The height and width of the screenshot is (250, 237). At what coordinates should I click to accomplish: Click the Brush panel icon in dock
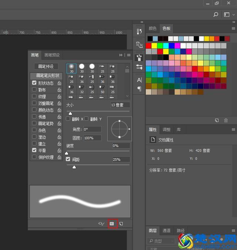pyautogui.click(x=139, y=58)
